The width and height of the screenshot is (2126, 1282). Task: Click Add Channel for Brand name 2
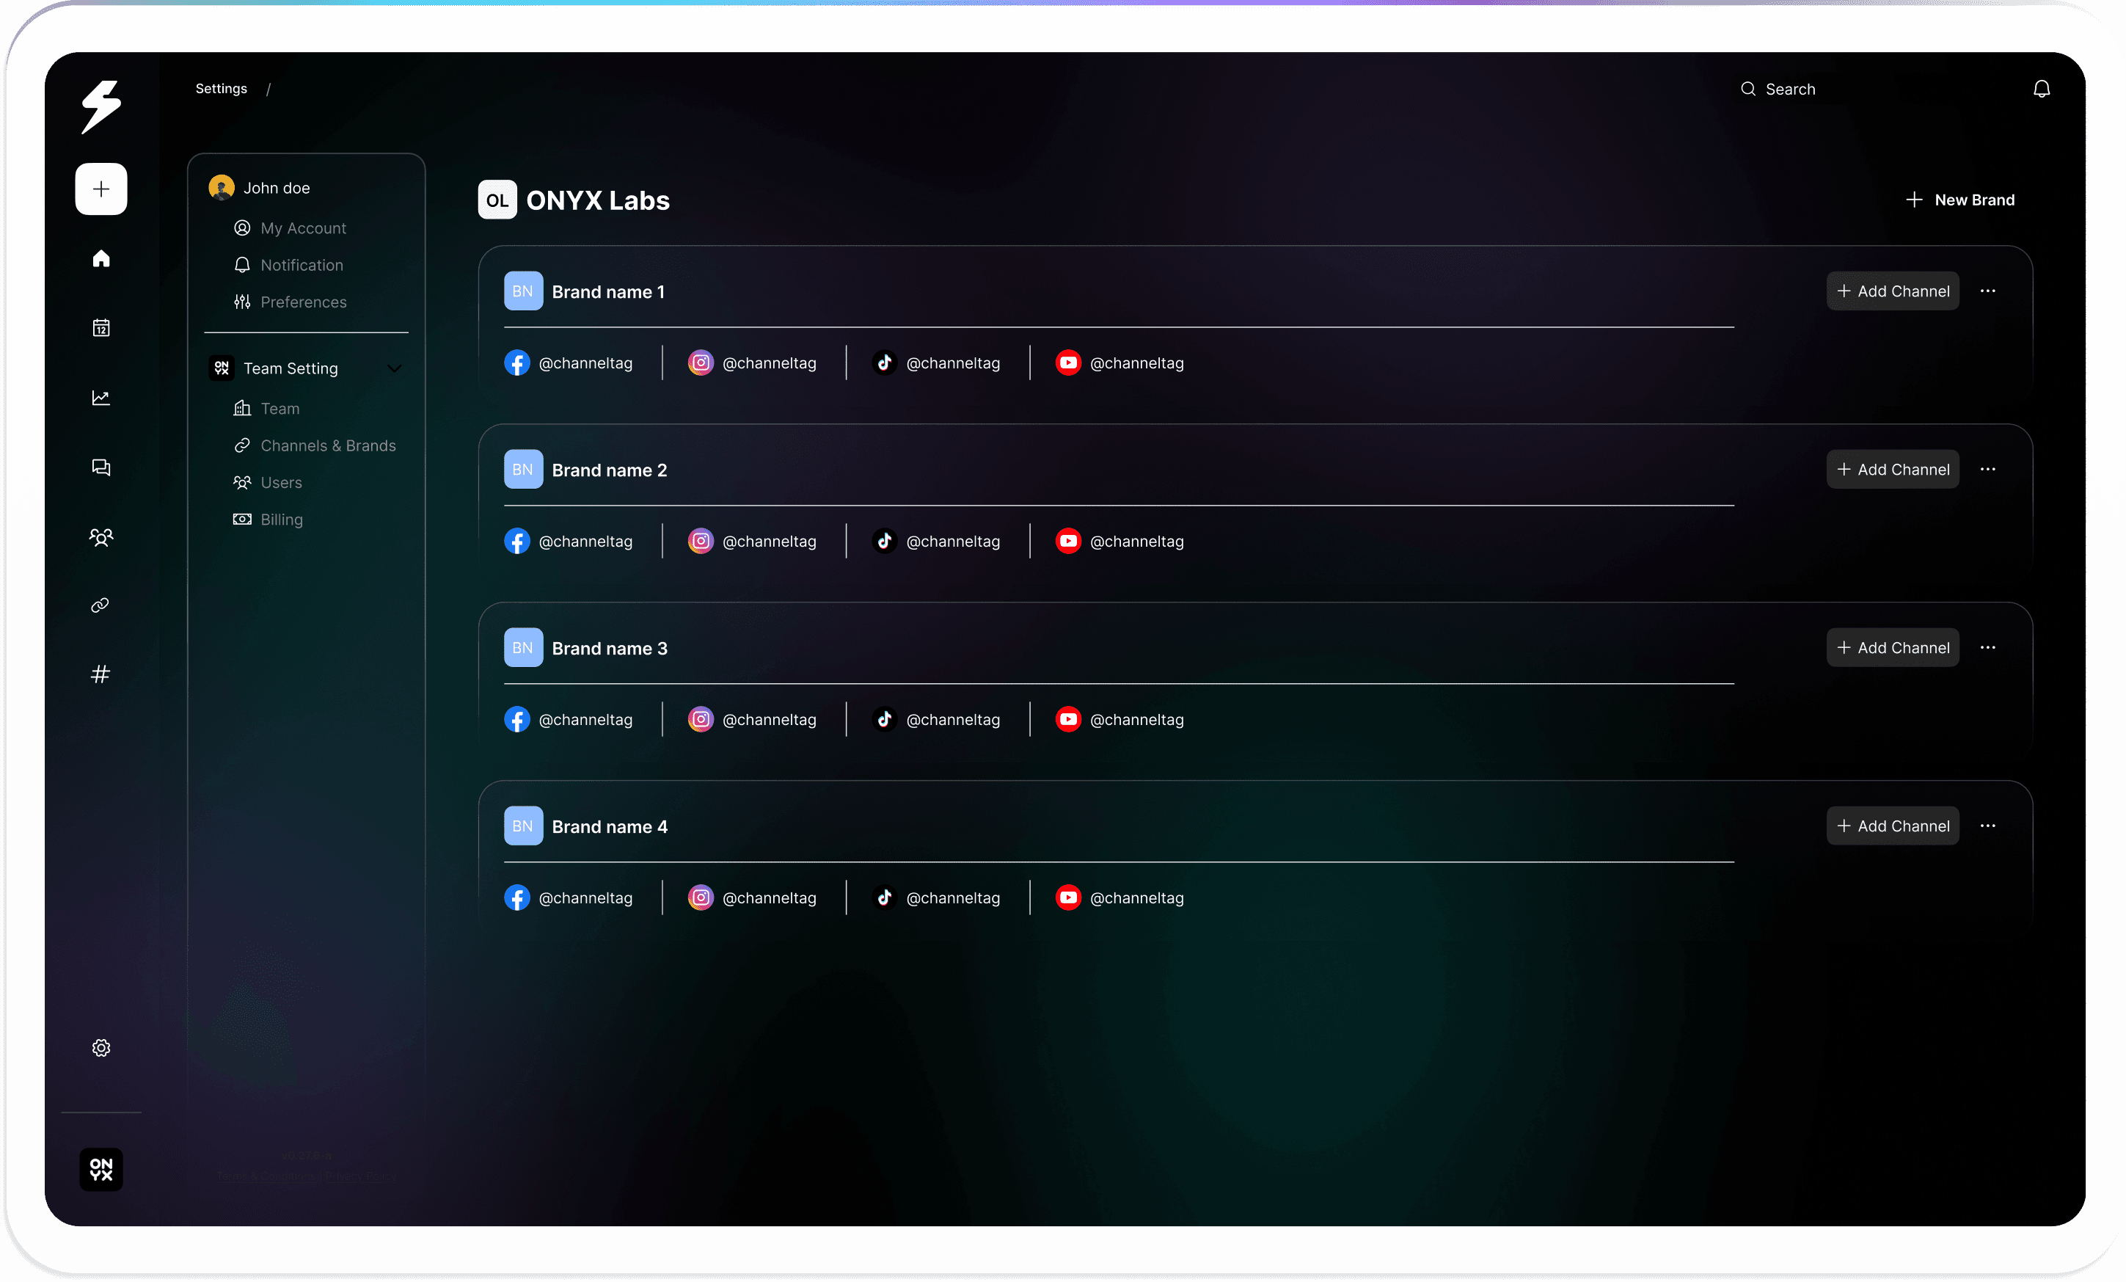[1892, 470]
